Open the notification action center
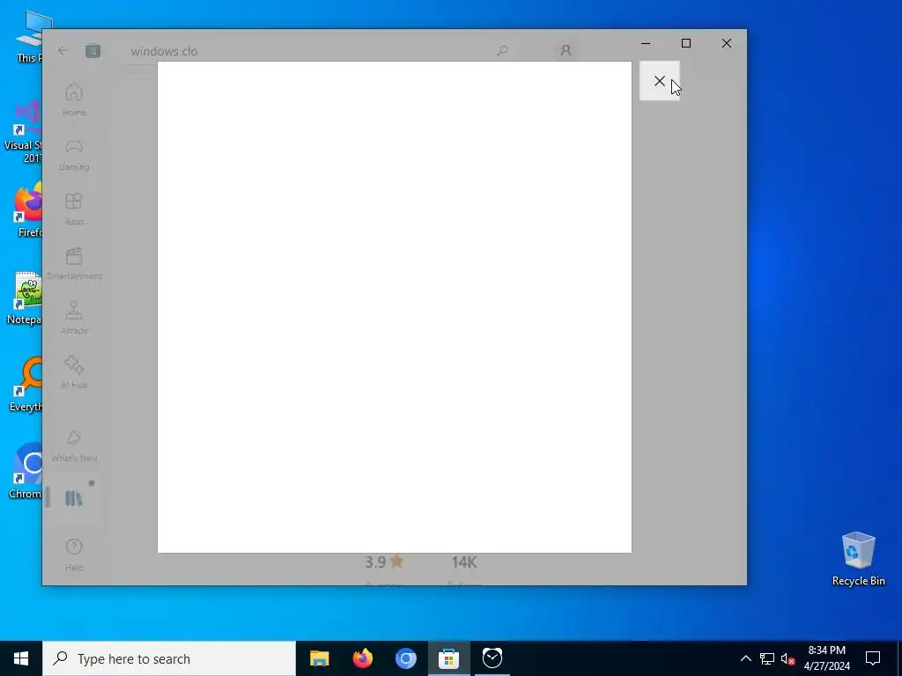This screenshot has height=676, width=902. click(x=873, y=658)
